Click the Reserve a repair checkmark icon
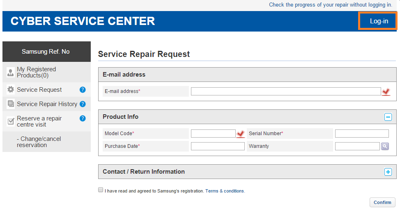Viewport: 400px width, 213px height. click(x=10, y=121)
